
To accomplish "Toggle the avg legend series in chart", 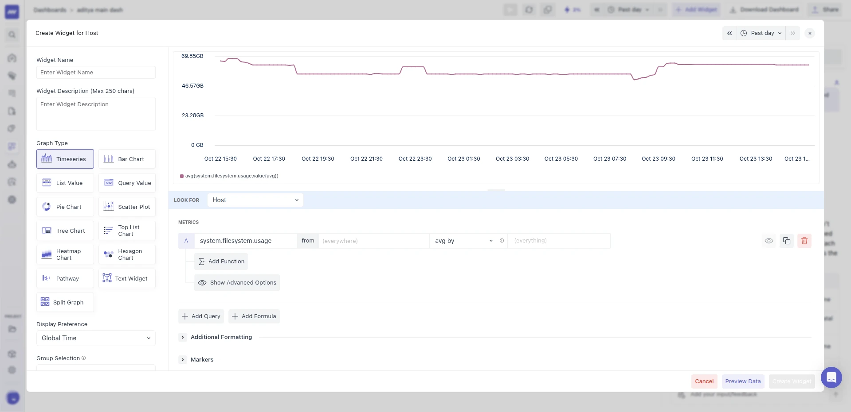I will 229,176.
